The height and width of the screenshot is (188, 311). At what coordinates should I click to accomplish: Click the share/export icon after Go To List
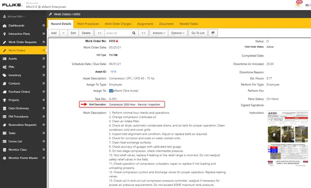tap(213, 33)
